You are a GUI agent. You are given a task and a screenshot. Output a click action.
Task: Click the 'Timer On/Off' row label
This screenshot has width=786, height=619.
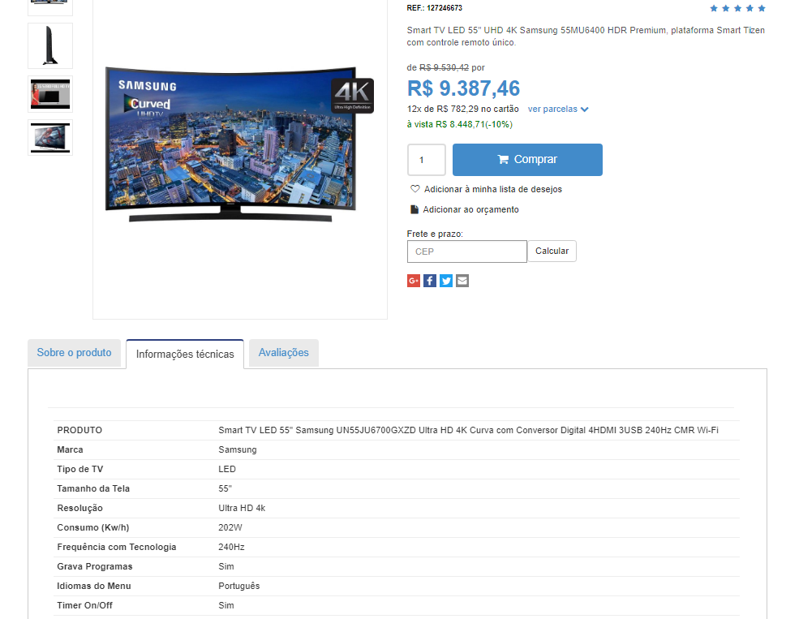click(x=84, y=605)
